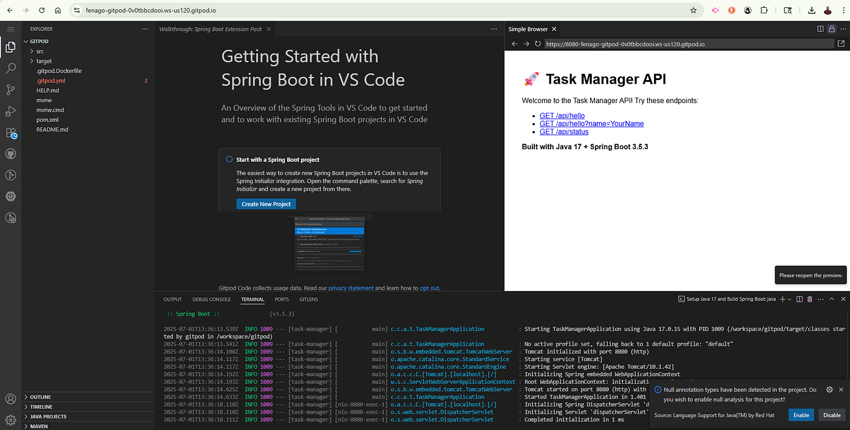Expand the target folder
Image resolution: width=850 pixels, height=430 pixels.
pyautogui.click(x=88, y=61)
